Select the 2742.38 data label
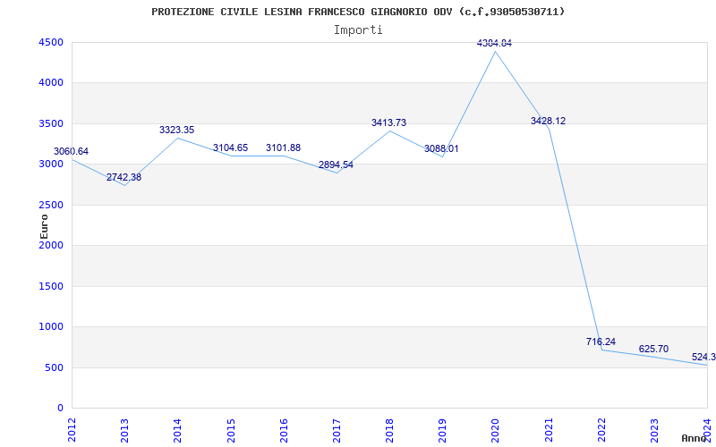Image resolution: width=716 pixels, height=447 pixels. tap(124, 177)
